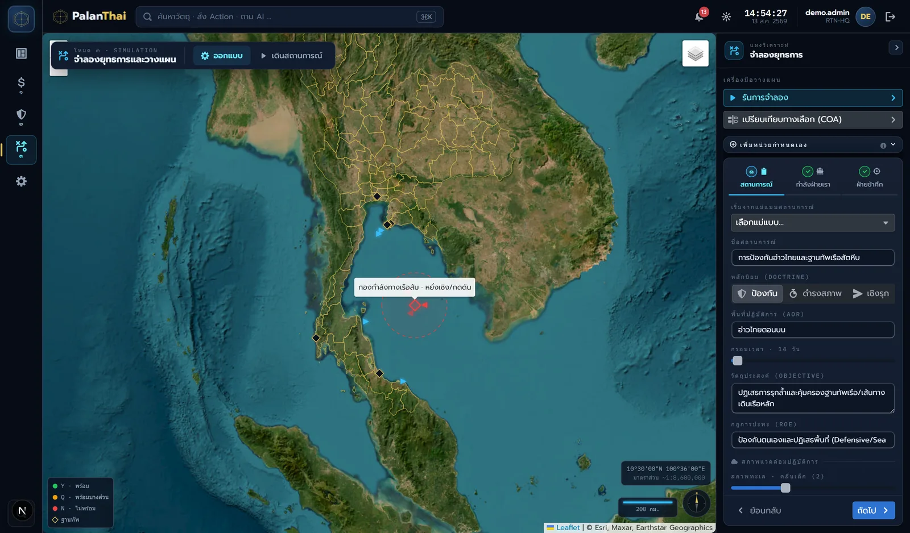Toggle the light/dark theme sun icon
The image size is (910, 533).
(x=726, y=16)
